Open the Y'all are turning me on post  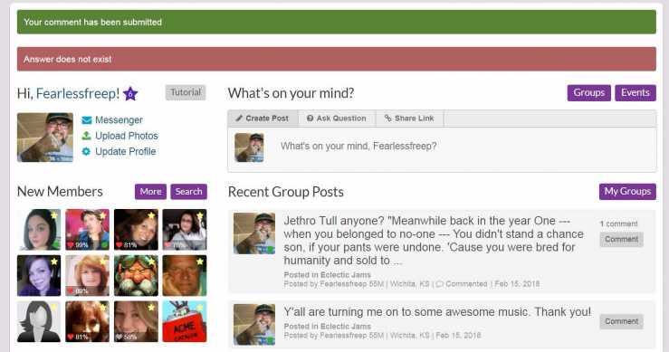click(437, 312)
